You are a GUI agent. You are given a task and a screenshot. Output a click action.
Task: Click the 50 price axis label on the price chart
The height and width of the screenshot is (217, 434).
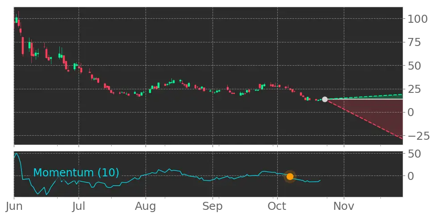coord(413,66)
